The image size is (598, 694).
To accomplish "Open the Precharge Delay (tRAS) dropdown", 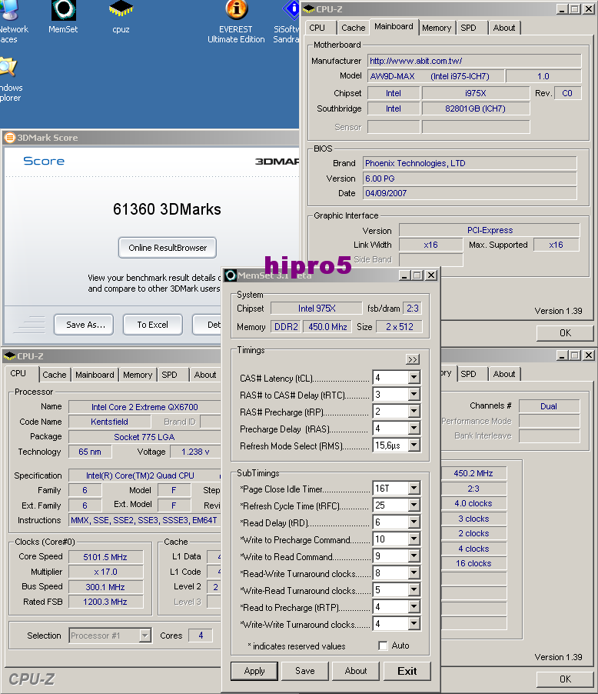I will click(x=414, y=428).
